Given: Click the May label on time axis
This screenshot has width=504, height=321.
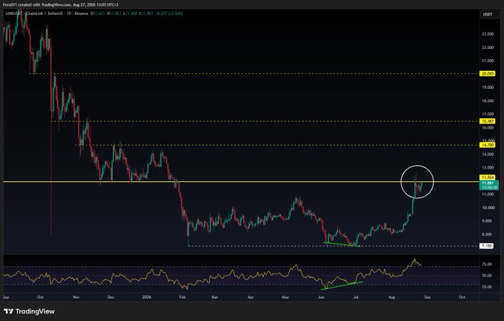Looking at the screenshot, I should 285,297.
